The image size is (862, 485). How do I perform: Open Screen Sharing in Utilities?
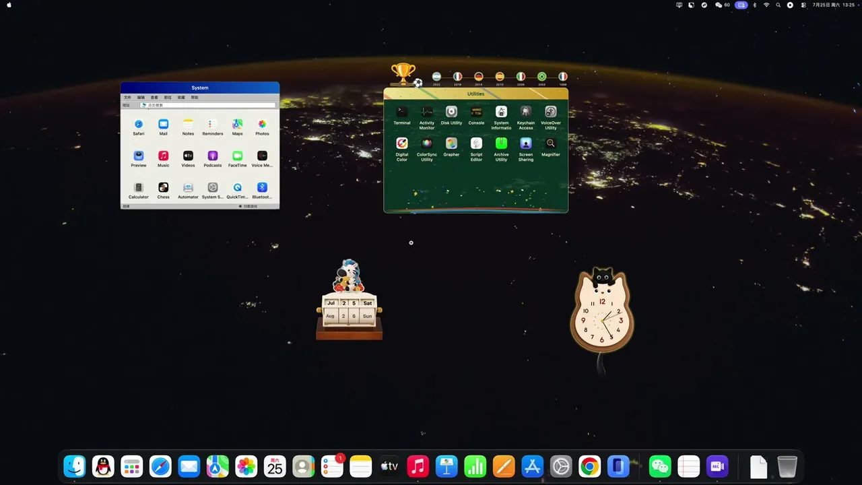526,143
